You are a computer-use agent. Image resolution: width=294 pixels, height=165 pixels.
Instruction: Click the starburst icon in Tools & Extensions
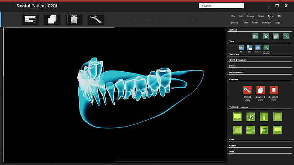click(251, 117)
